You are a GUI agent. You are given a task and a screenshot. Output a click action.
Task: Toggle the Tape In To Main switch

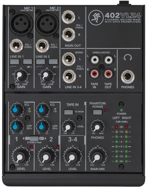69,112
